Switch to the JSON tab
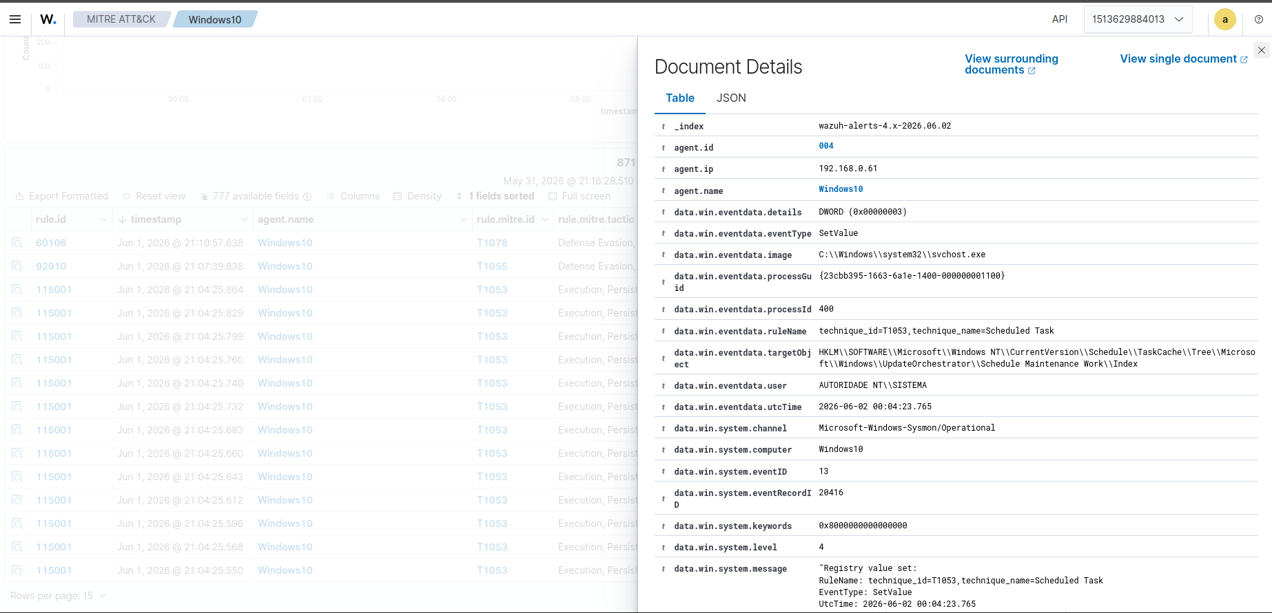Screen dimensions: 1272x613 click(x=731, y=98)
